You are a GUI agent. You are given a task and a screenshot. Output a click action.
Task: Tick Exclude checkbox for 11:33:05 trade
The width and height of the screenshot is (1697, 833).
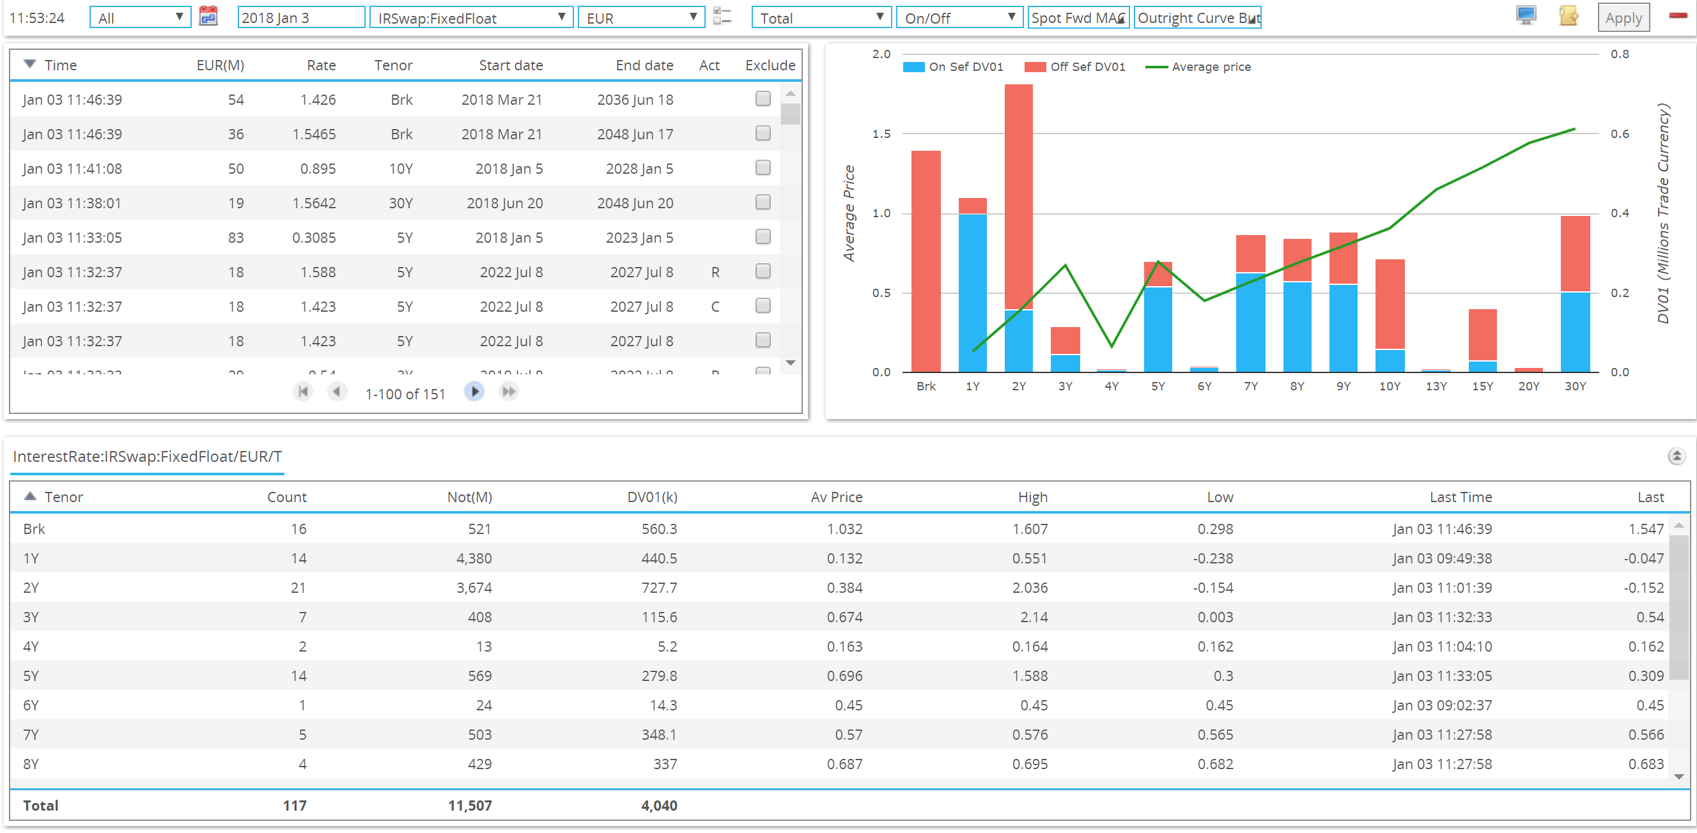(763, 236)
